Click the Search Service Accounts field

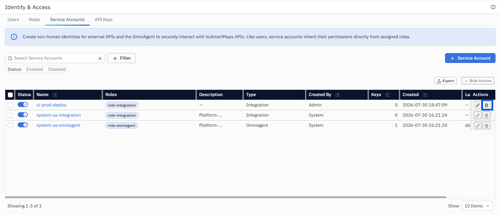point(55,58)
